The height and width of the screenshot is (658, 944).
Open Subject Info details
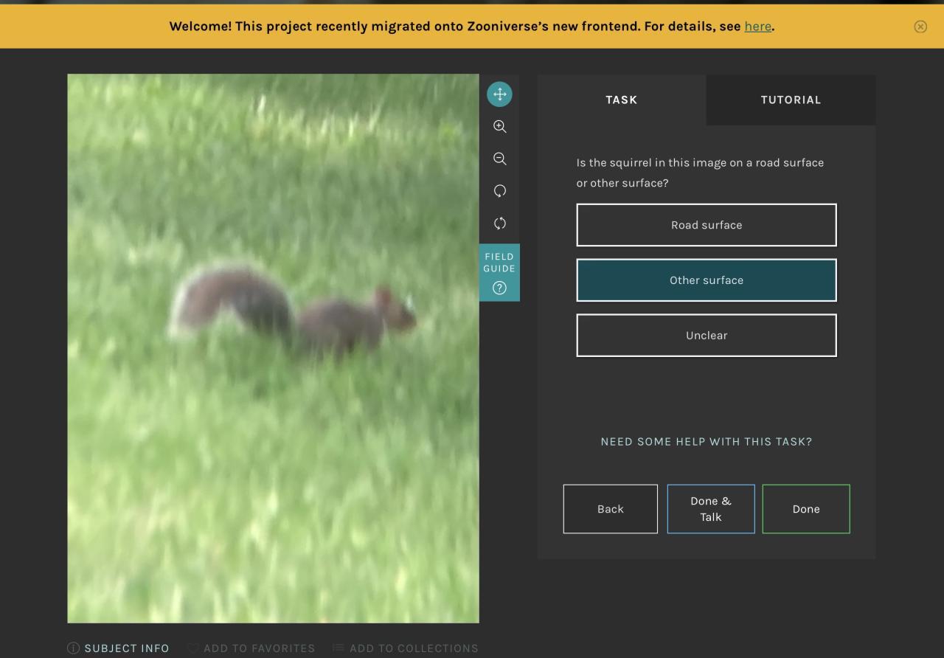118,648
